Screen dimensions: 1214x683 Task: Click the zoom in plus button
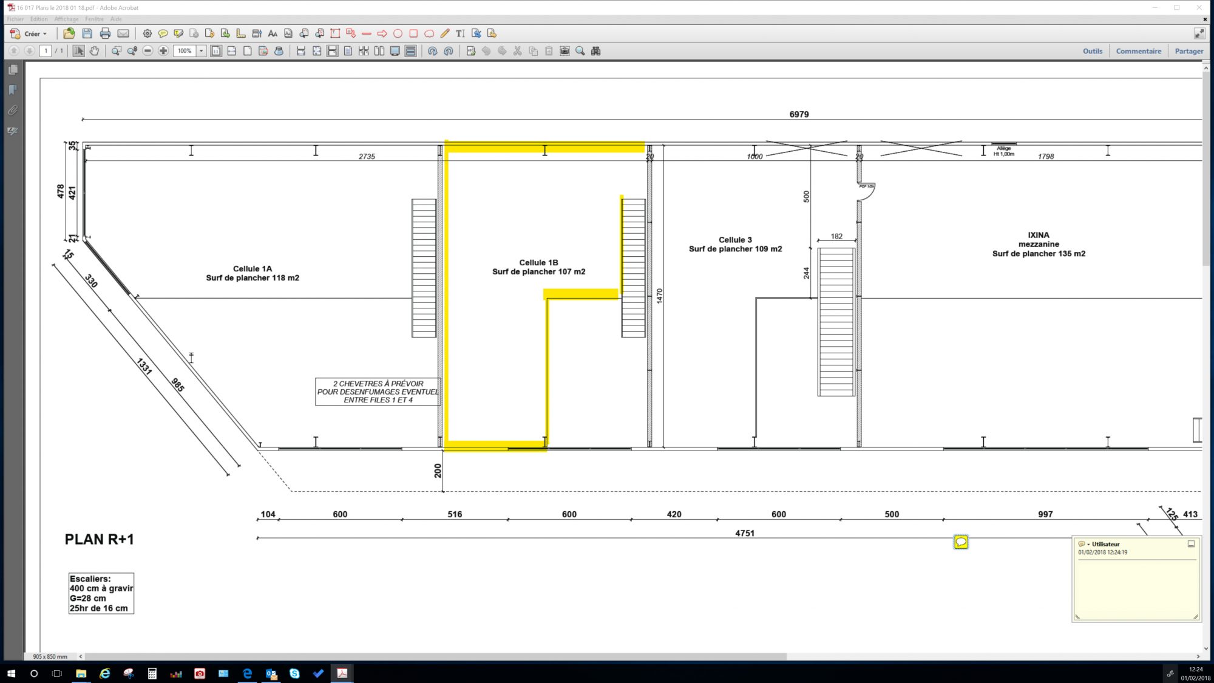point(163,51)
